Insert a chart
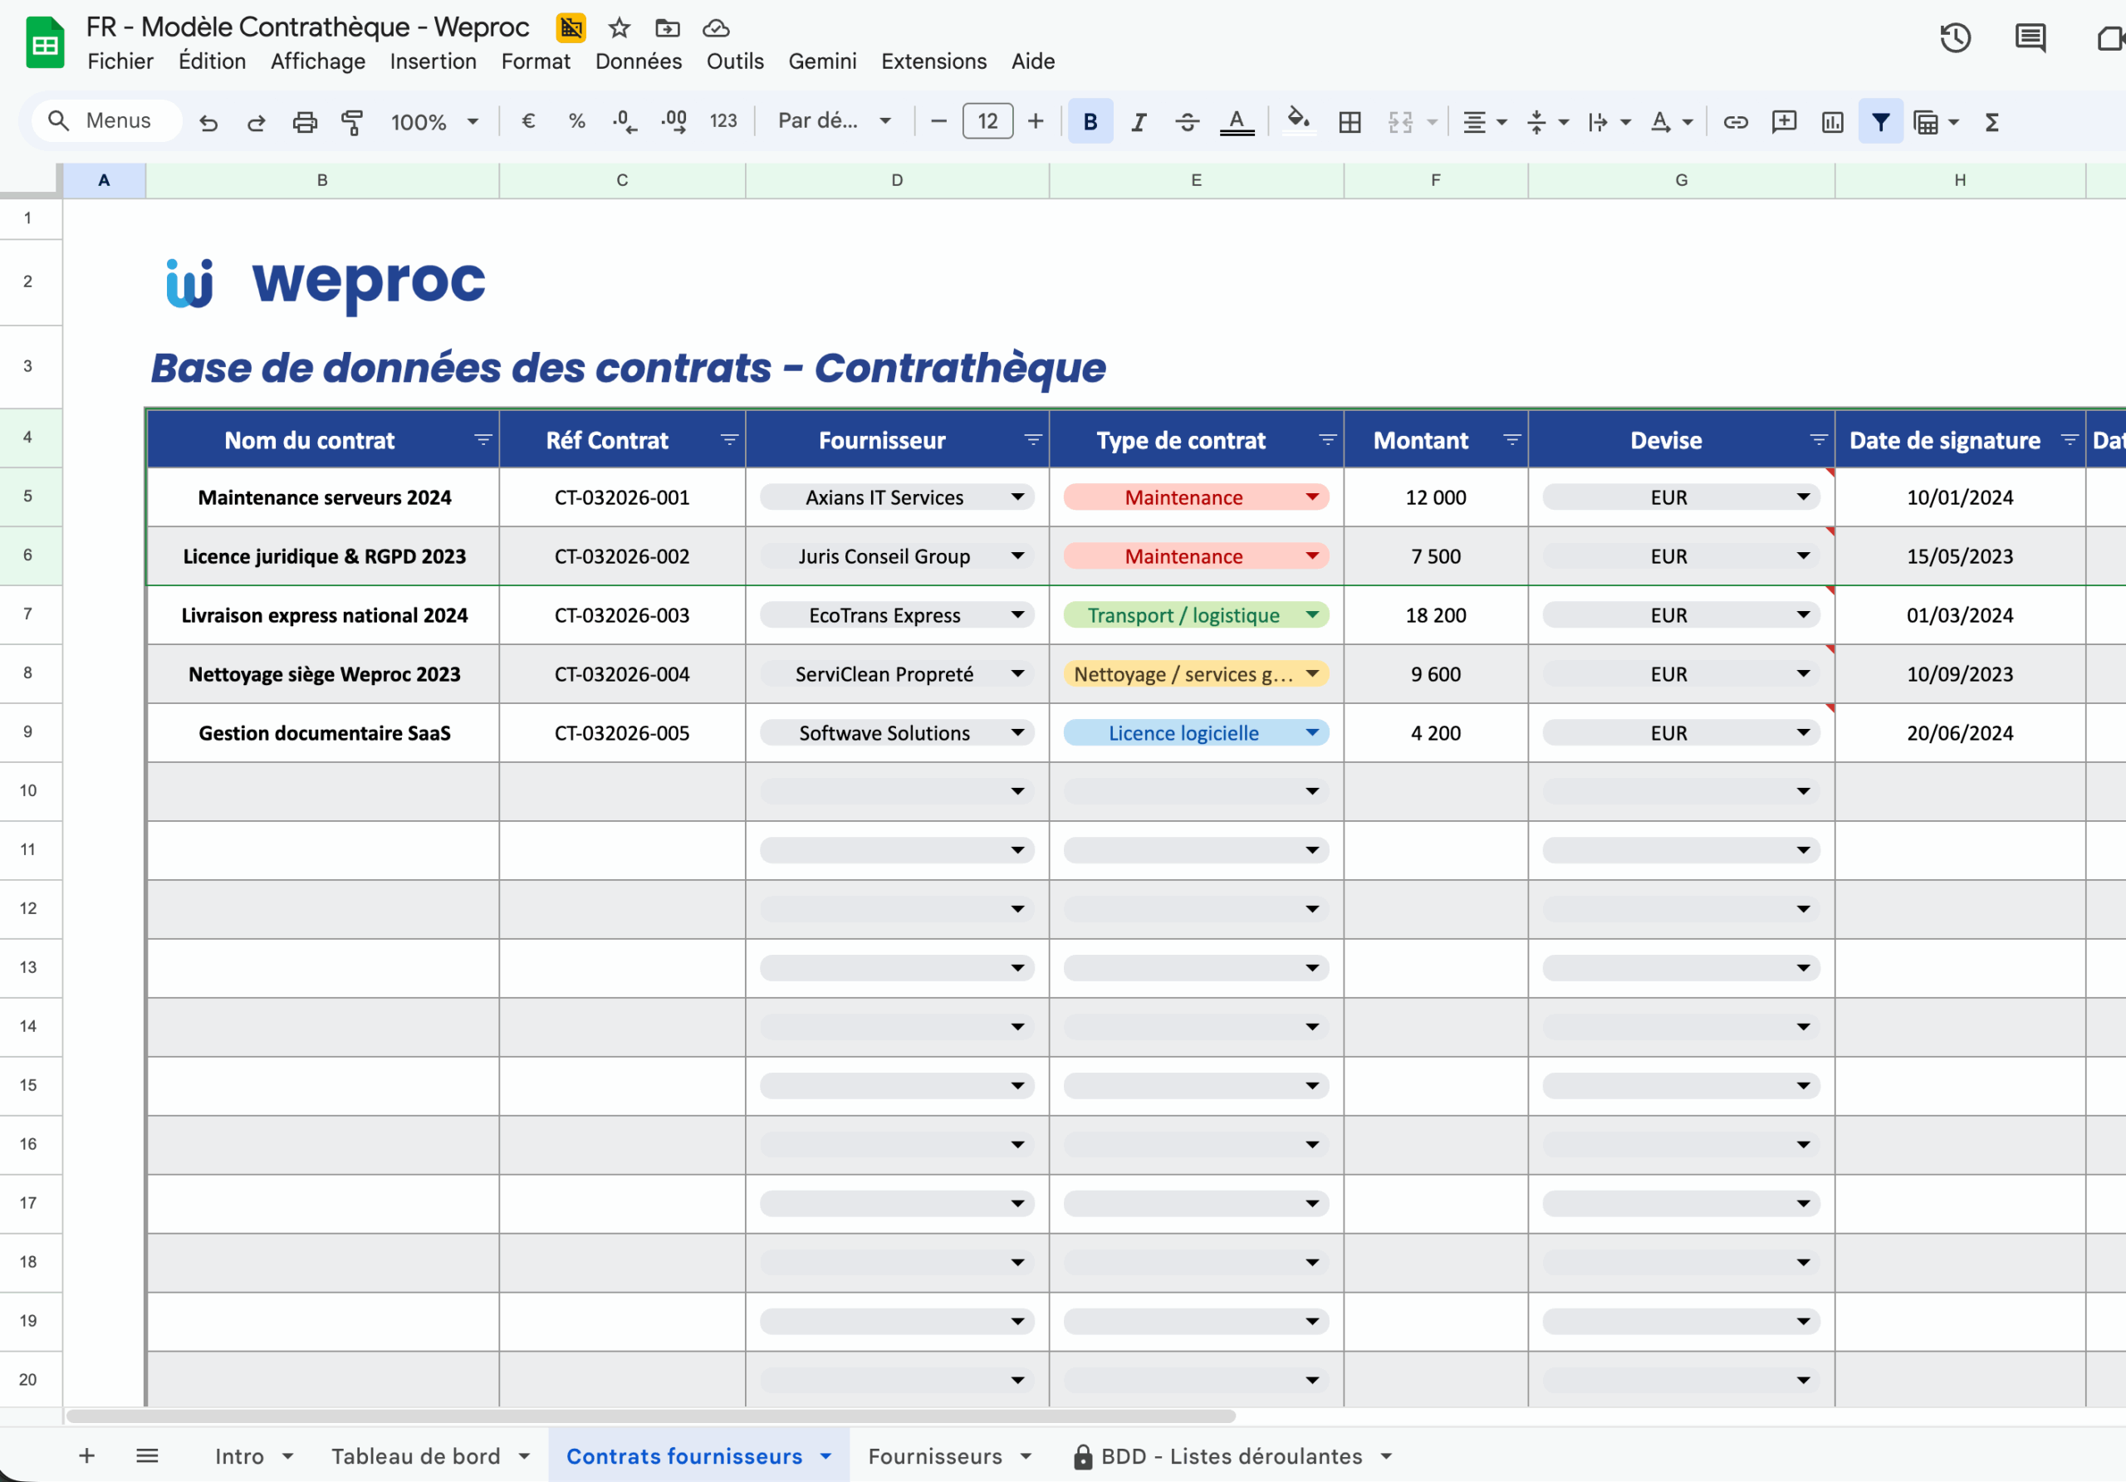This screenshot has width=2126, height=1482. coord(1833,121)
